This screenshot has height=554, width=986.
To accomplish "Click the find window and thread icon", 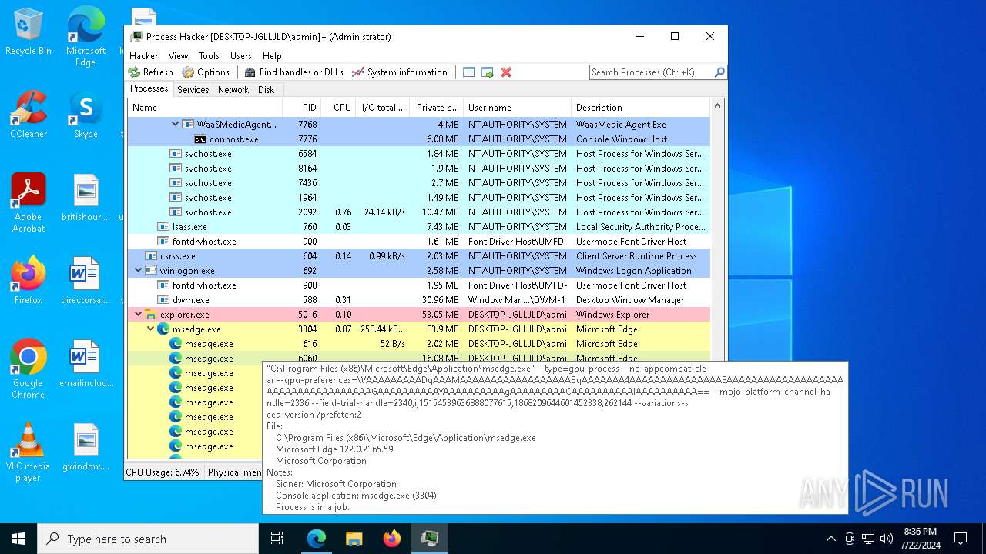I will (488, 72).
